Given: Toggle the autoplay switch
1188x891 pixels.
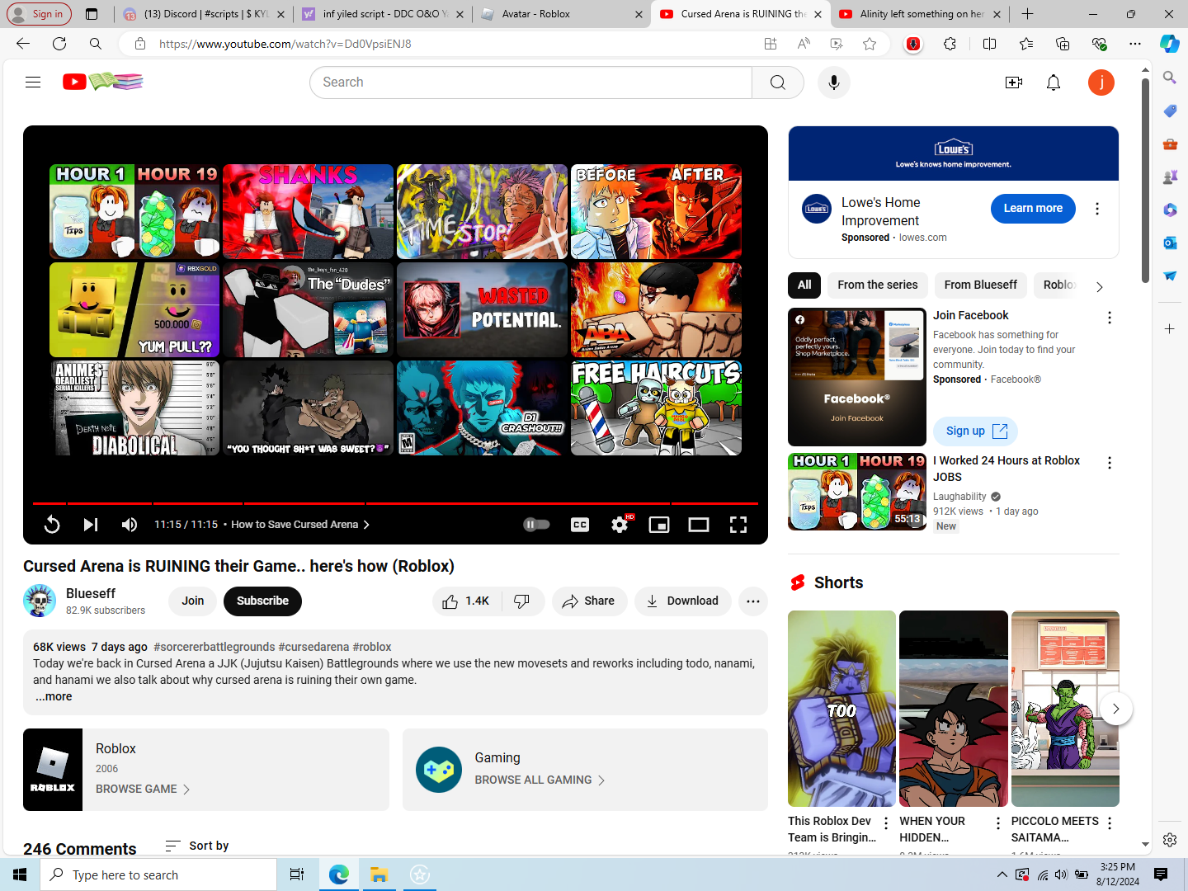Looking at the screenshot, I should click(x=536, y=525).
